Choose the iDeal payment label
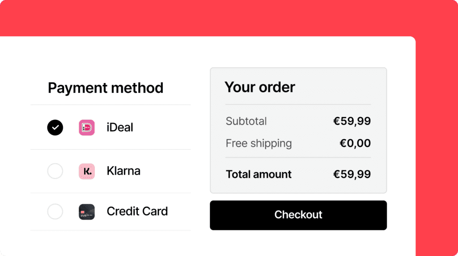 [120, 128]
